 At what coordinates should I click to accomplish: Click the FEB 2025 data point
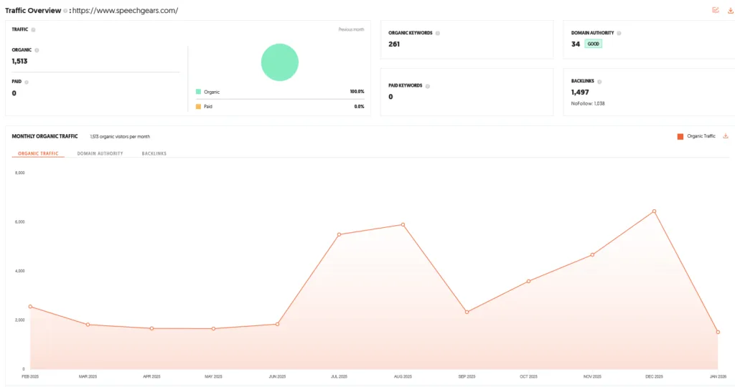(30, 307)
